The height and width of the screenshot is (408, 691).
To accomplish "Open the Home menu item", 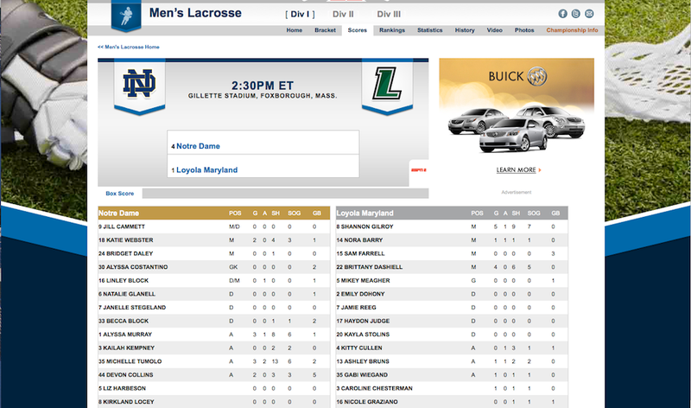I will (x=295, y=30).
